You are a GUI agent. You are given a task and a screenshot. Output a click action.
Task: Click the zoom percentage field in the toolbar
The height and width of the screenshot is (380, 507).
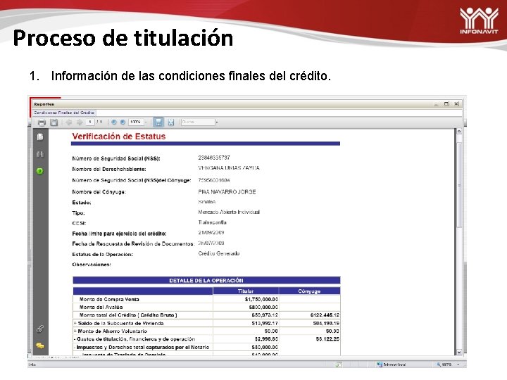coord(136,122)
